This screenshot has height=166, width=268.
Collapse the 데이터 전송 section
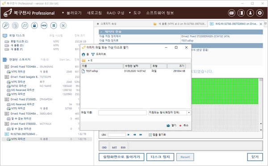click(x=101, y=32)
